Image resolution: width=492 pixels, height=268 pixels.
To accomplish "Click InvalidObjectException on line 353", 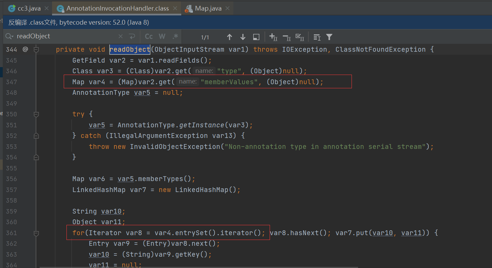I will click(x=175, y=146).
